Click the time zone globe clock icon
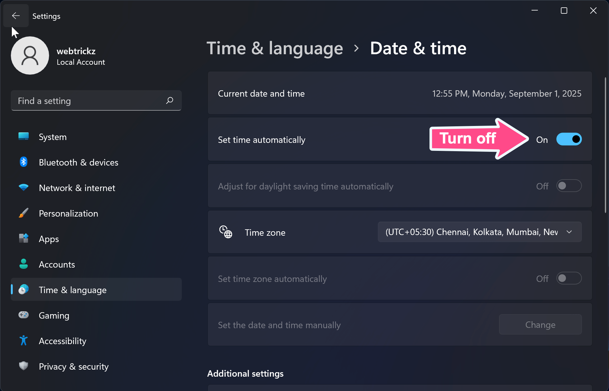Screen dimensions: 609x391 click(x=225, y=232)
